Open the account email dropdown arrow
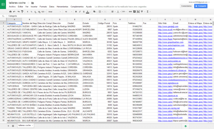The height and width of the screenshot is (129, 214). (209, 2)
